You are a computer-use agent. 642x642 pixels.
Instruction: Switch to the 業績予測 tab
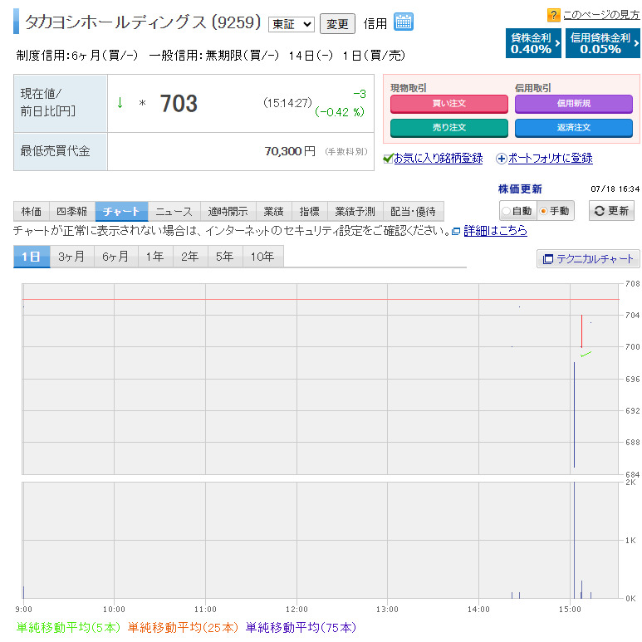click(x=355, y=211)
